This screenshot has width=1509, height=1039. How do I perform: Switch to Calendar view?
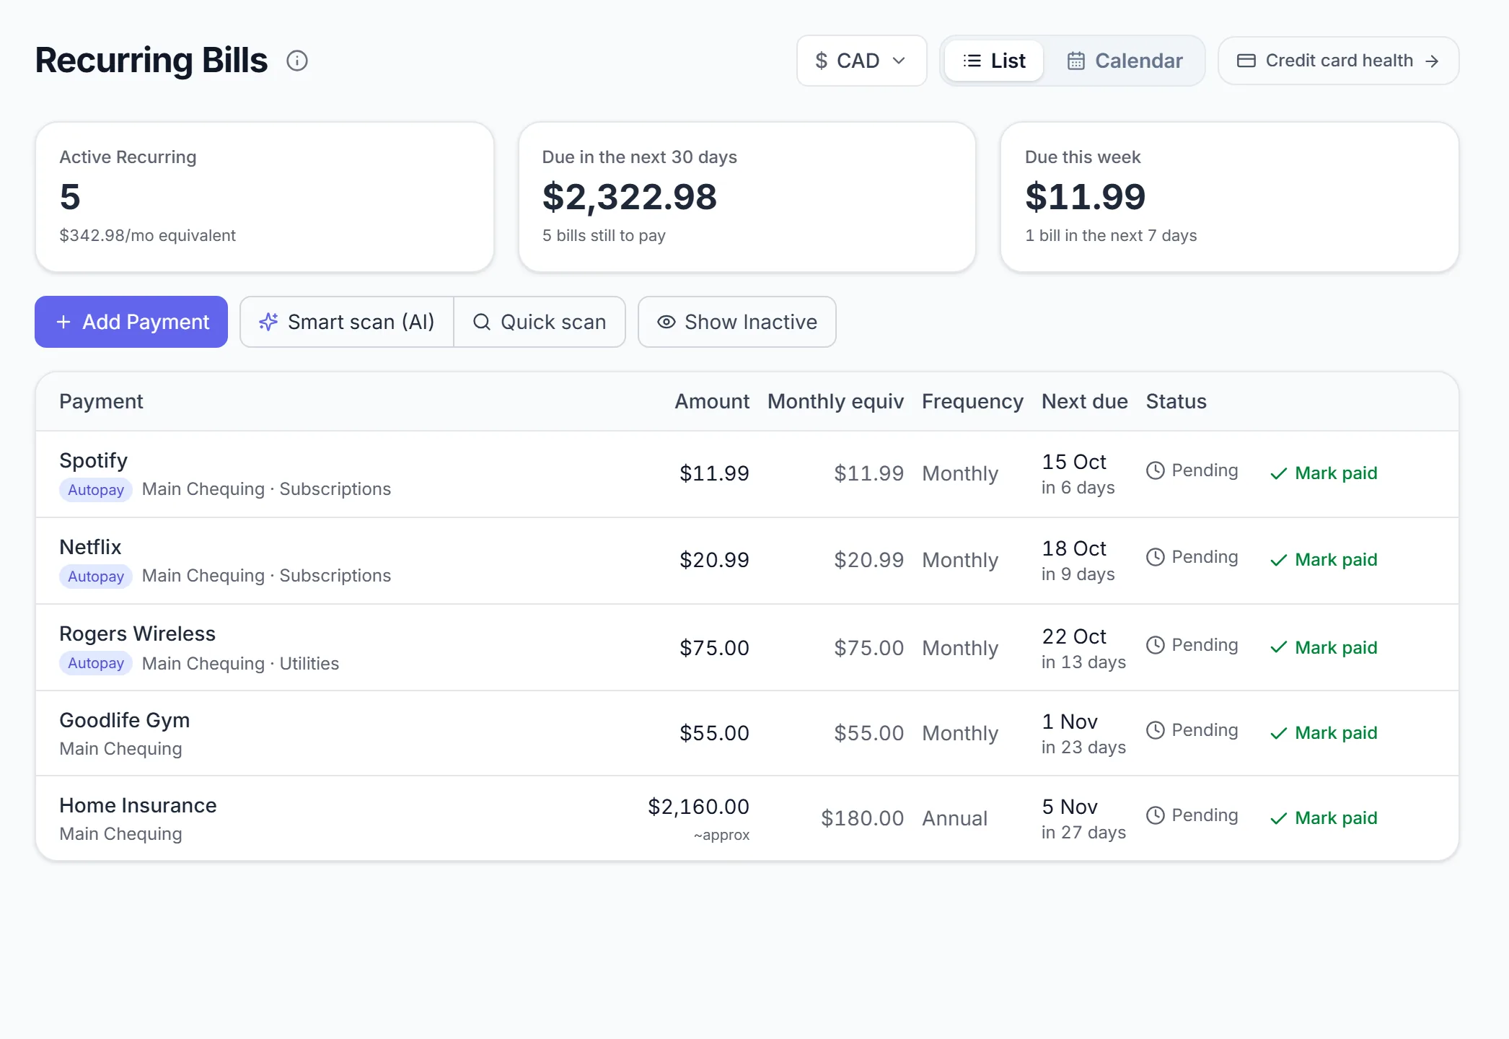(1125, 61)
